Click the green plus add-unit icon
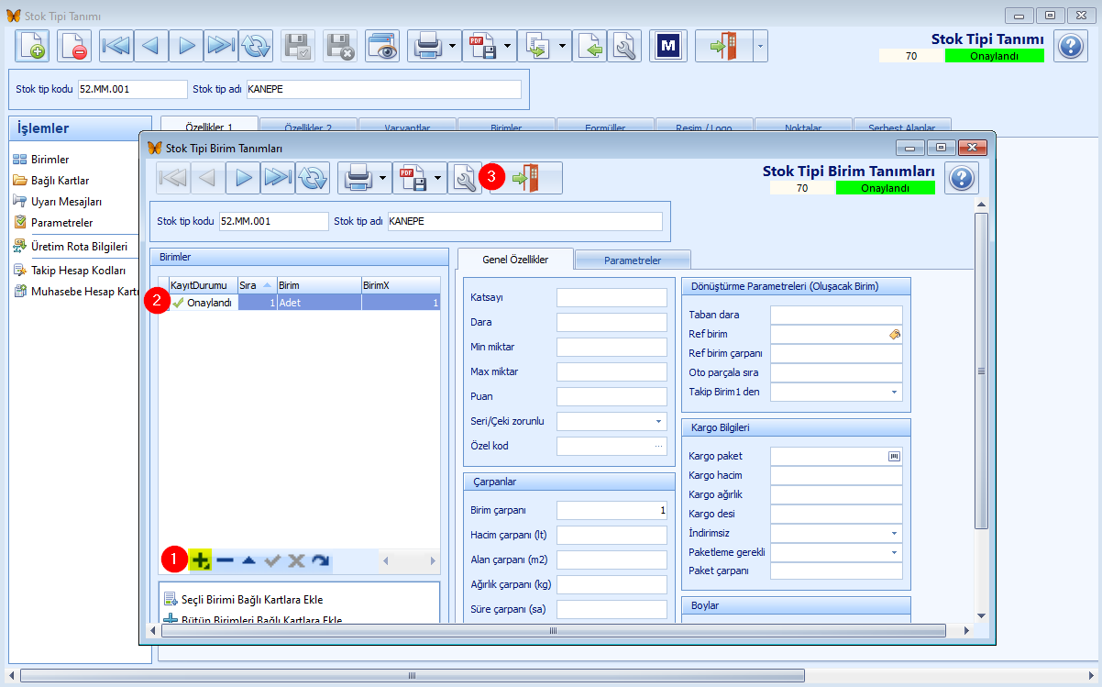This screenshot has height=687, width=1102. tap(201, 560)
